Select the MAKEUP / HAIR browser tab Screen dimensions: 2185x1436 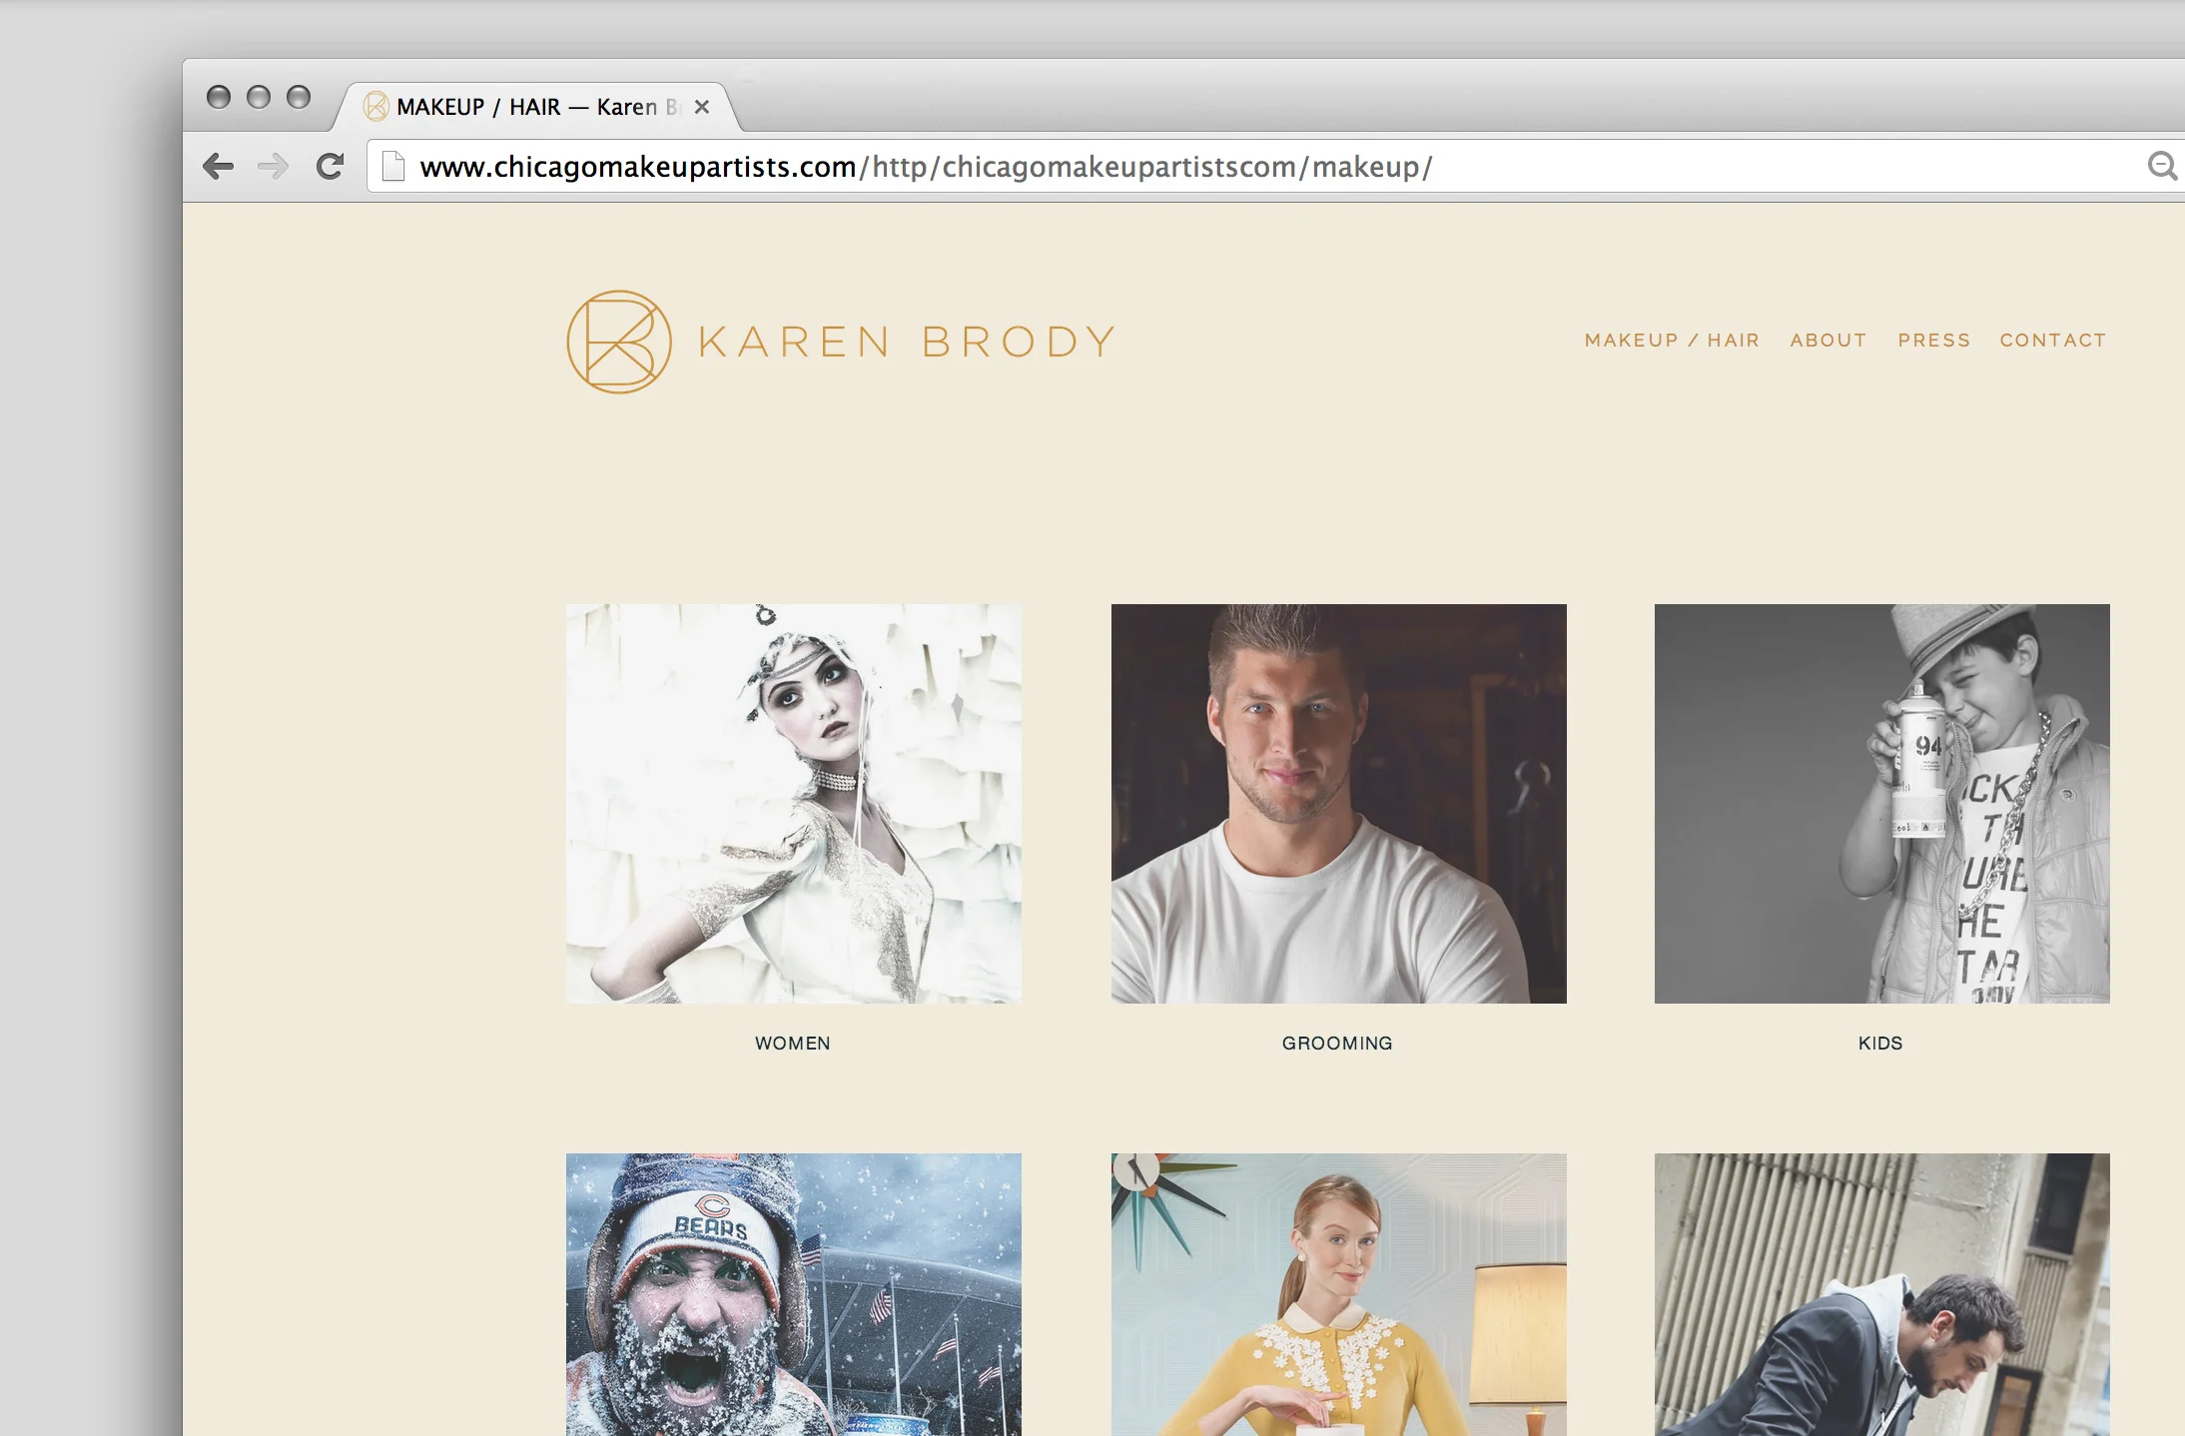coord(526,107)
